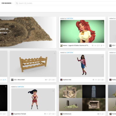Click download icon on Wine Shelf thumbnail
The width and height of the screenshot is (116, 116).
click(x=55, y=53)
